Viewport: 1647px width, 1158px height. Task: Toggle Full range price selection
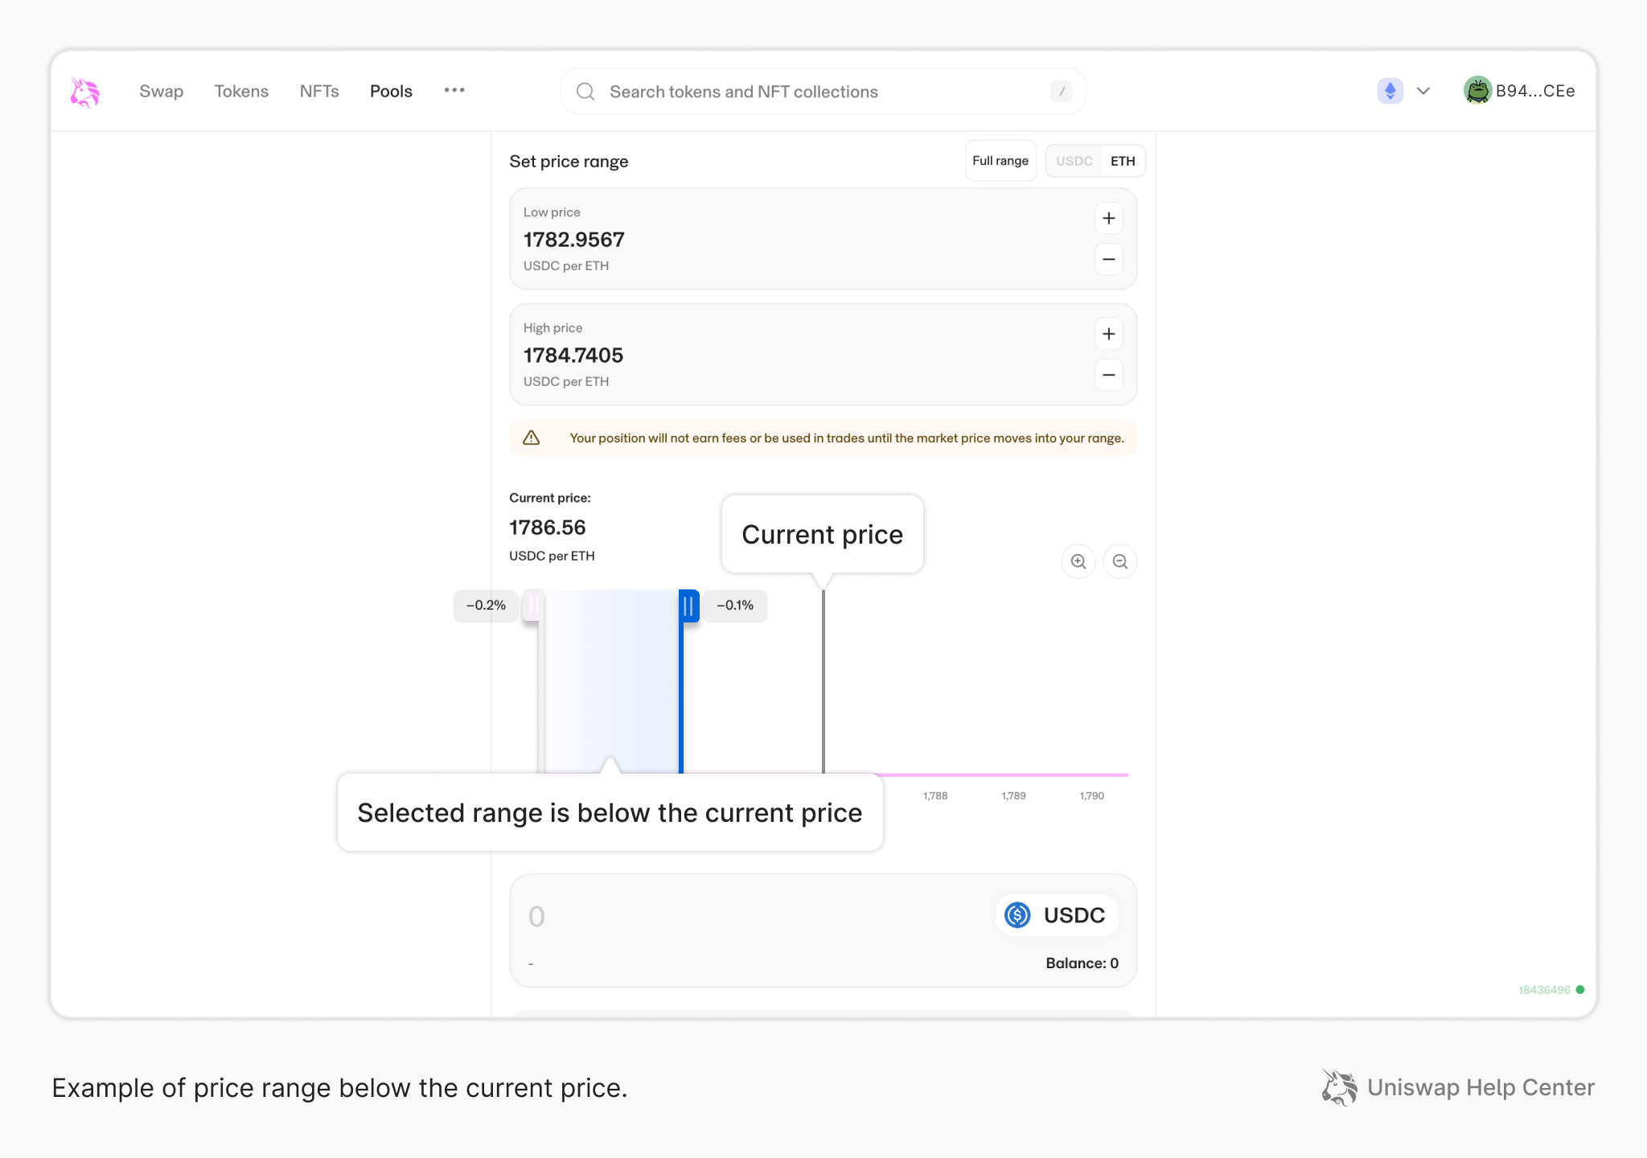[1000, 161]
